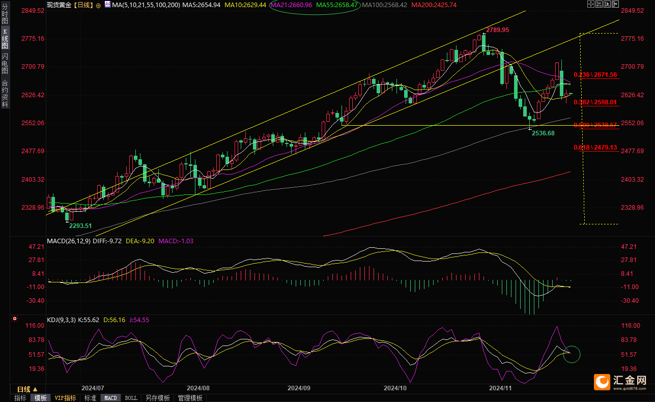Click the 0.382 Fibonacci level 2598.01
655x402 pixels.
coord(595,102)
